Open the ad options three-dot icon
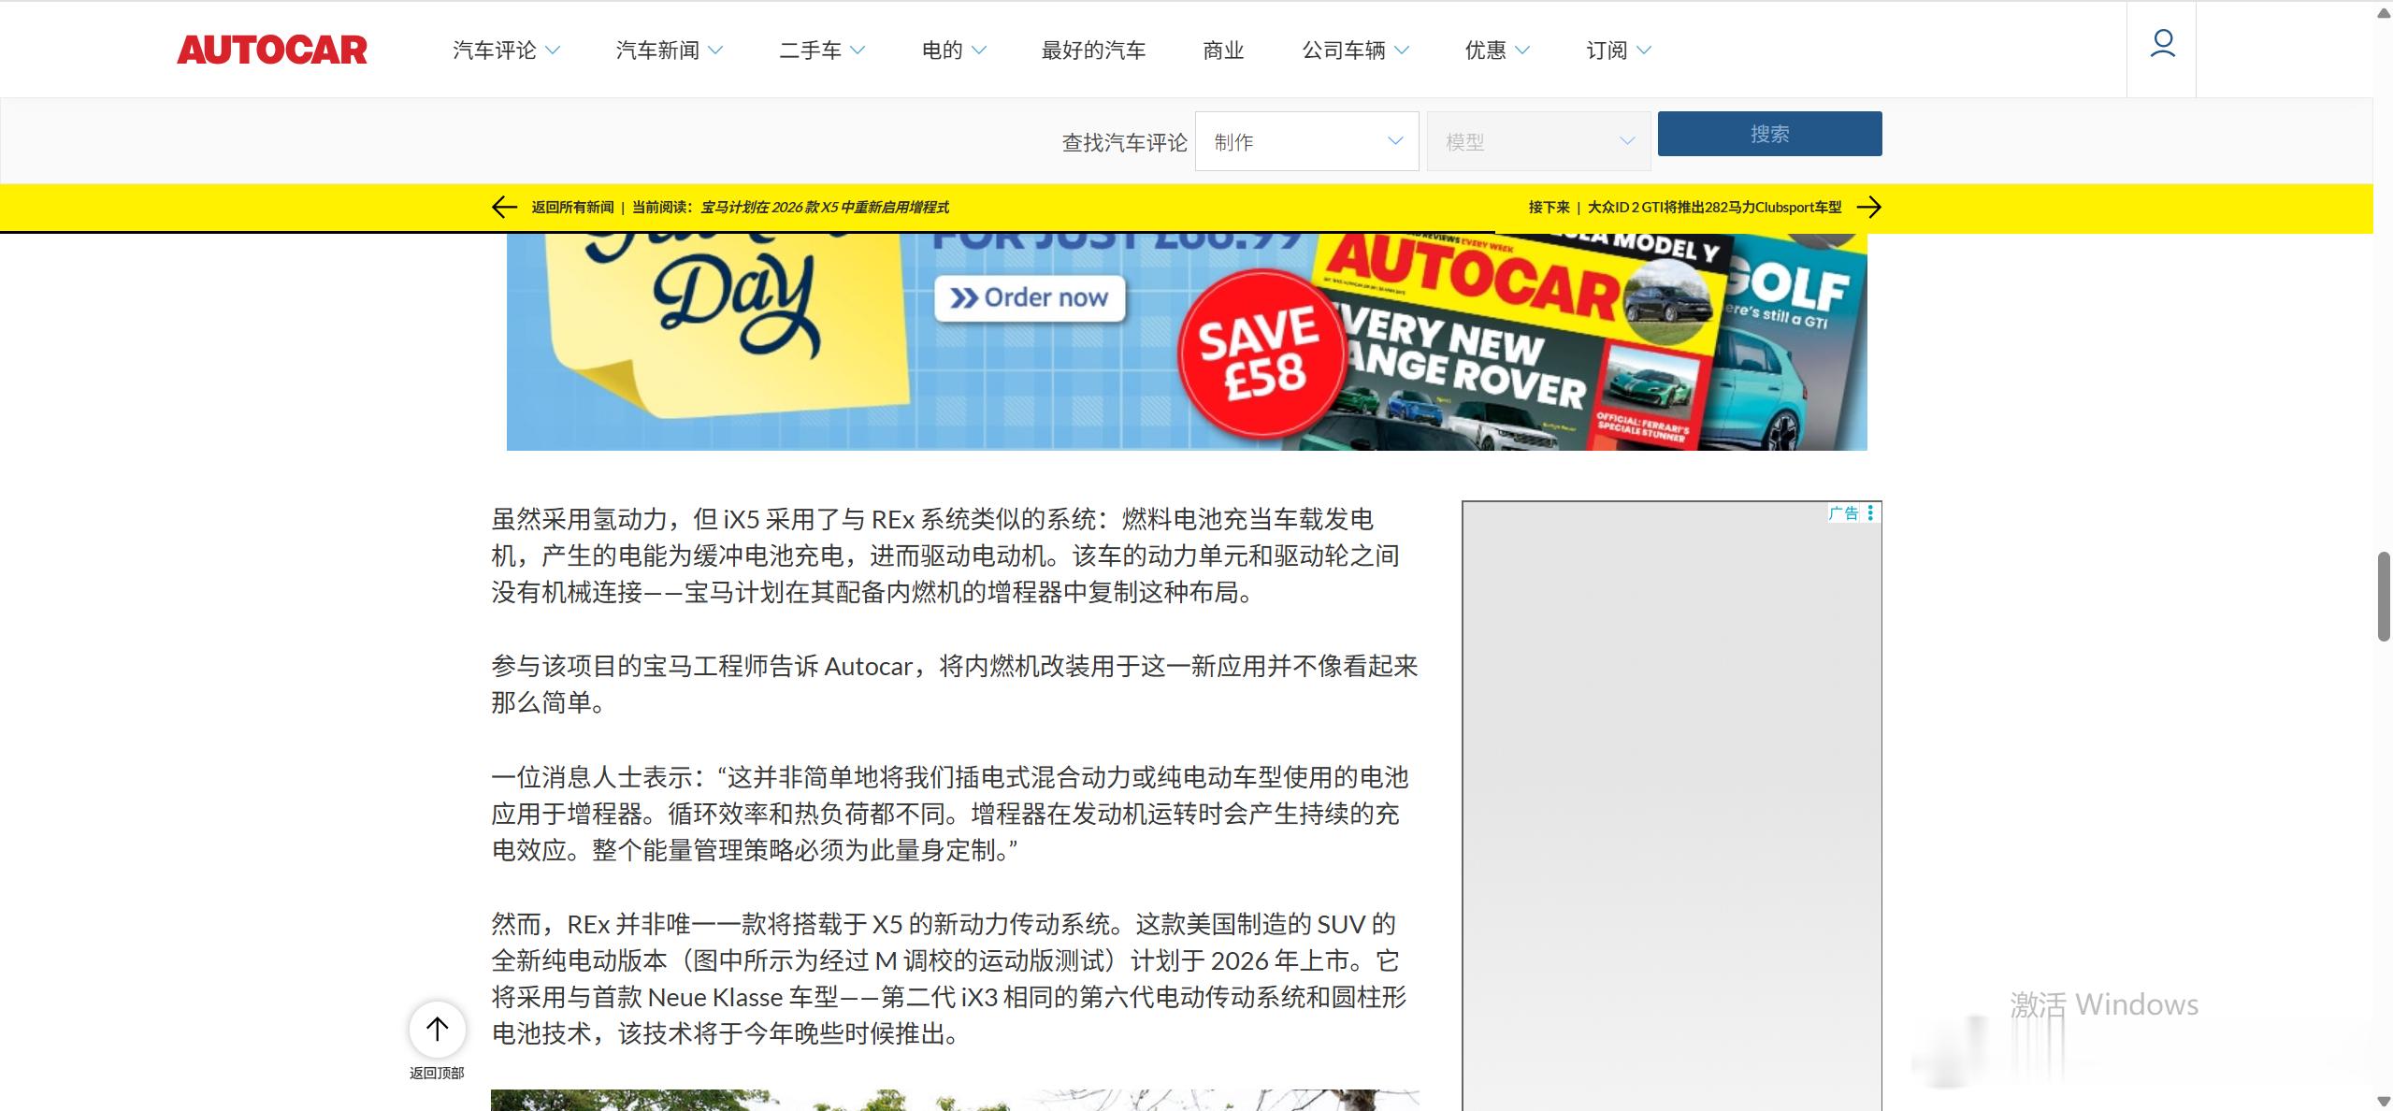2393x1111 pixels. point(1870,512)
